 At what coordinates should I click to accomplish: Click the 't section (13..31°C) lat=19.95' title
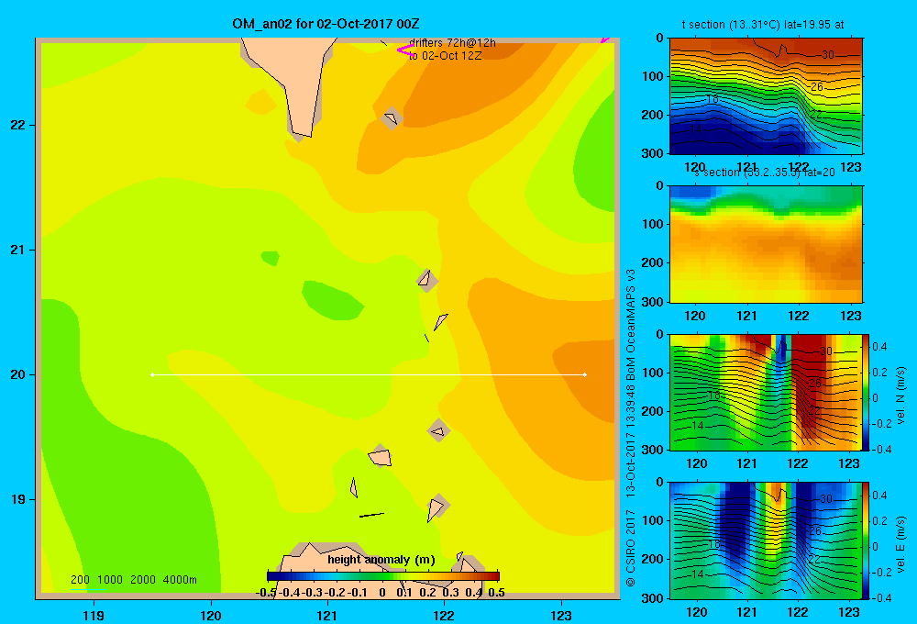[763, 25]
